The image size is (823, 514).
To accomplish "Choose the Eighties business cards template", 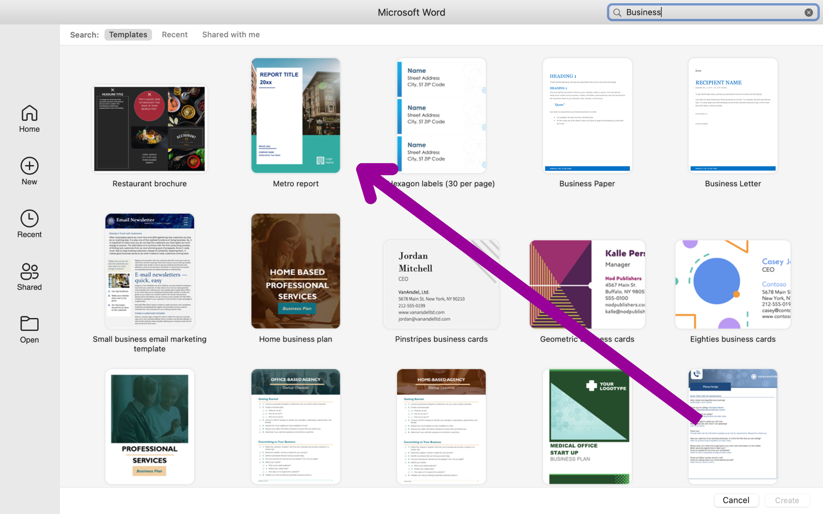I will (x=733, y=284).
